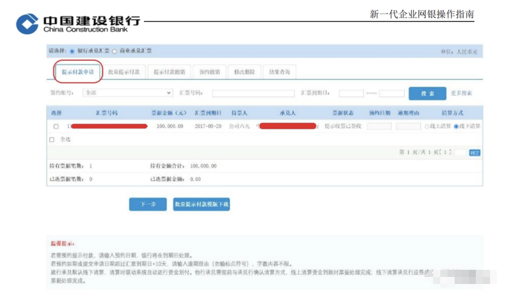Click the 汇票号码 input field
The height and width of the screenshot is (300, 509).
tap(253, 93)
